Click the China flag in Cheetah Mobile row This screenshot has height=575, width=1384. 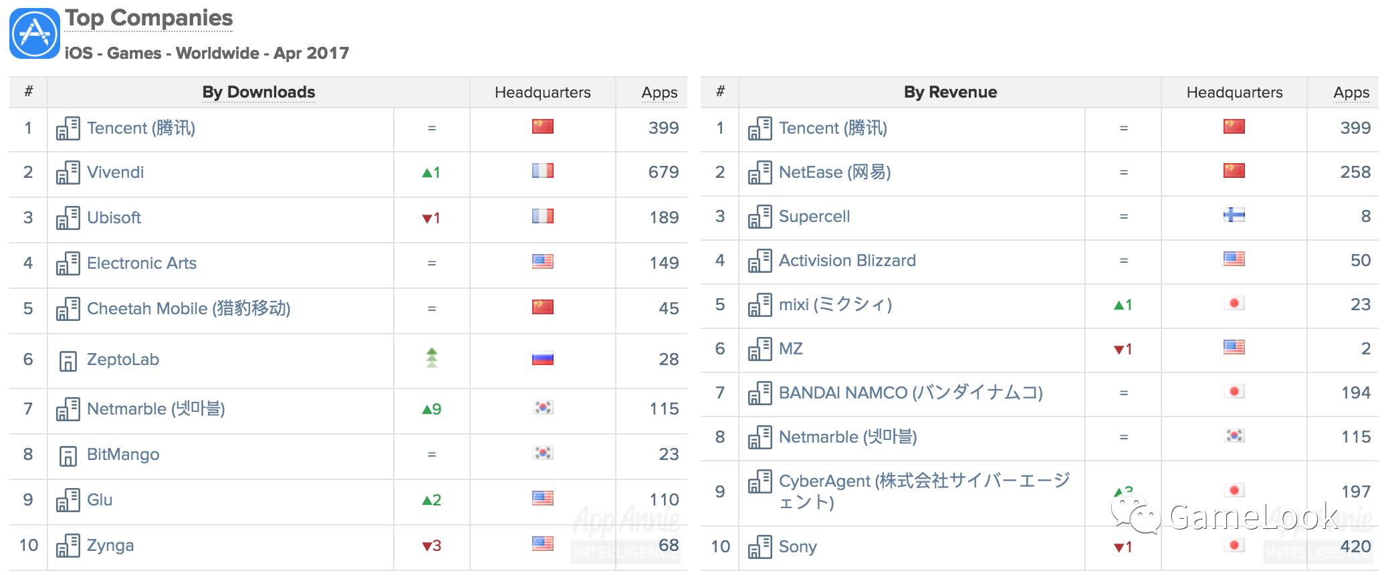coord(542,308)
